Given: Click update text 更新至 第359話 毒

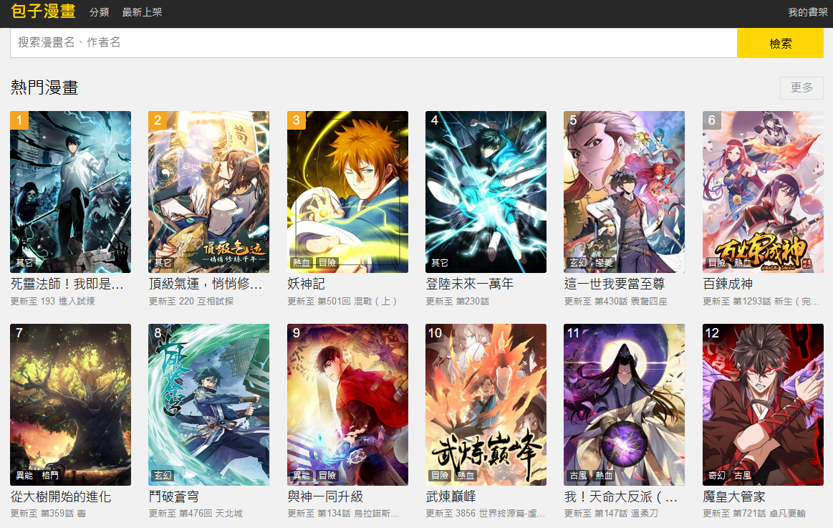Looking at the screenshot, I should point(48,513).
